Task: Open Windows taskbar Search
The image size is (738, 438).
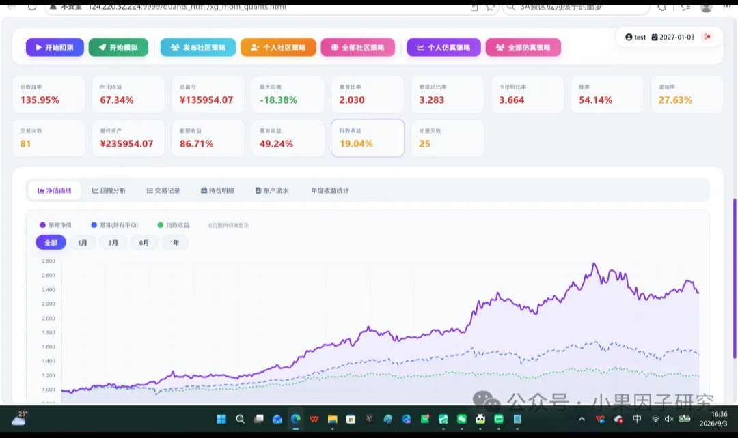Action: (240, 419)
